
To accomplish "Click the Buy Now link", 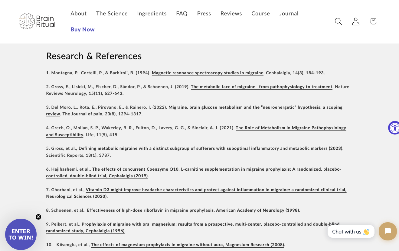I will pyautogui.click(x=83, y=30).
